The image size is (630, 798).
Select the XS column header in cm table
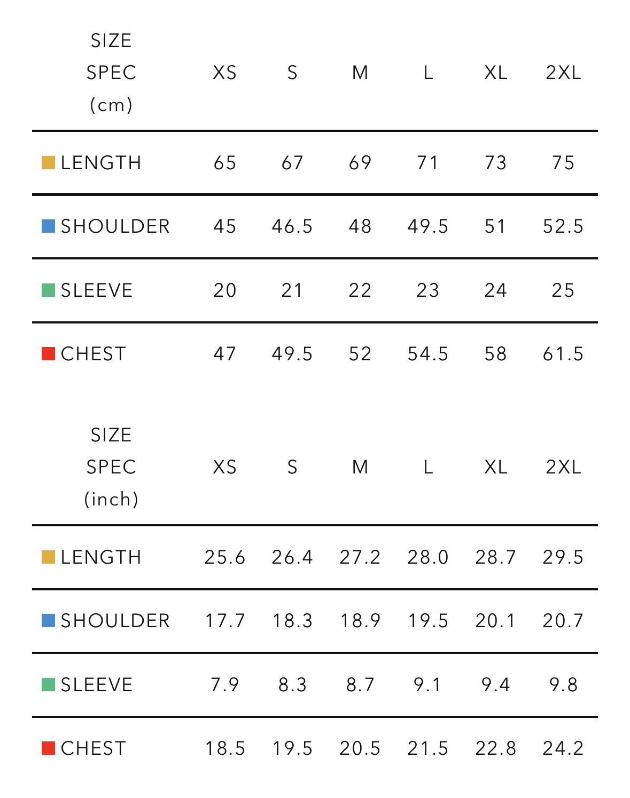point(224,73)
